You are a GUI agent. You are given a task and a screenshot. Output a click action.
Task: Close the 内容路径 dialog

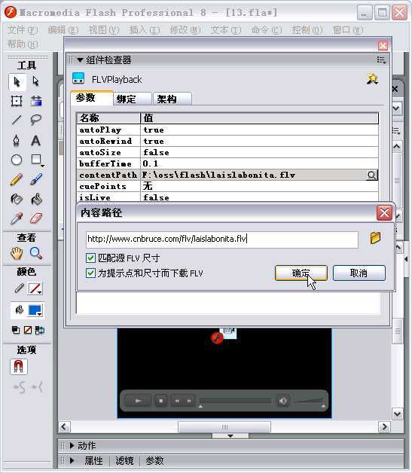coord(384,212)
